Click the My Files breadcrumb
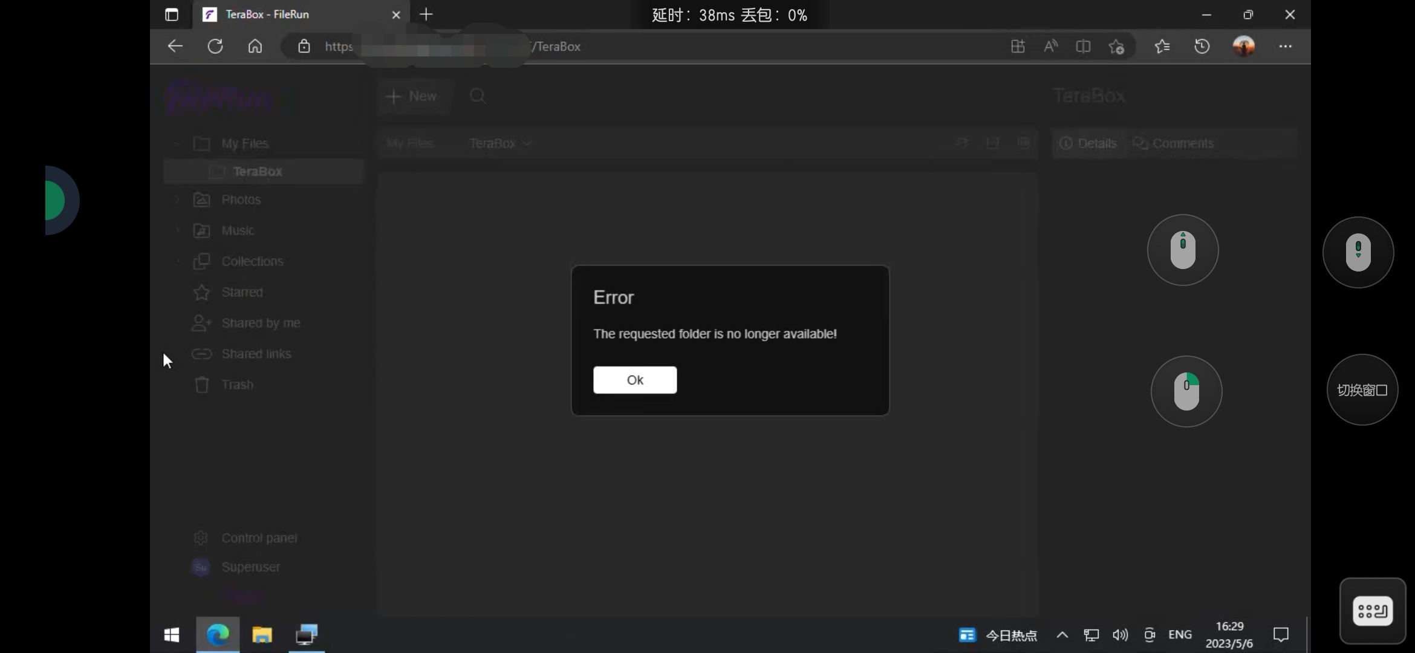 point(410,143)
